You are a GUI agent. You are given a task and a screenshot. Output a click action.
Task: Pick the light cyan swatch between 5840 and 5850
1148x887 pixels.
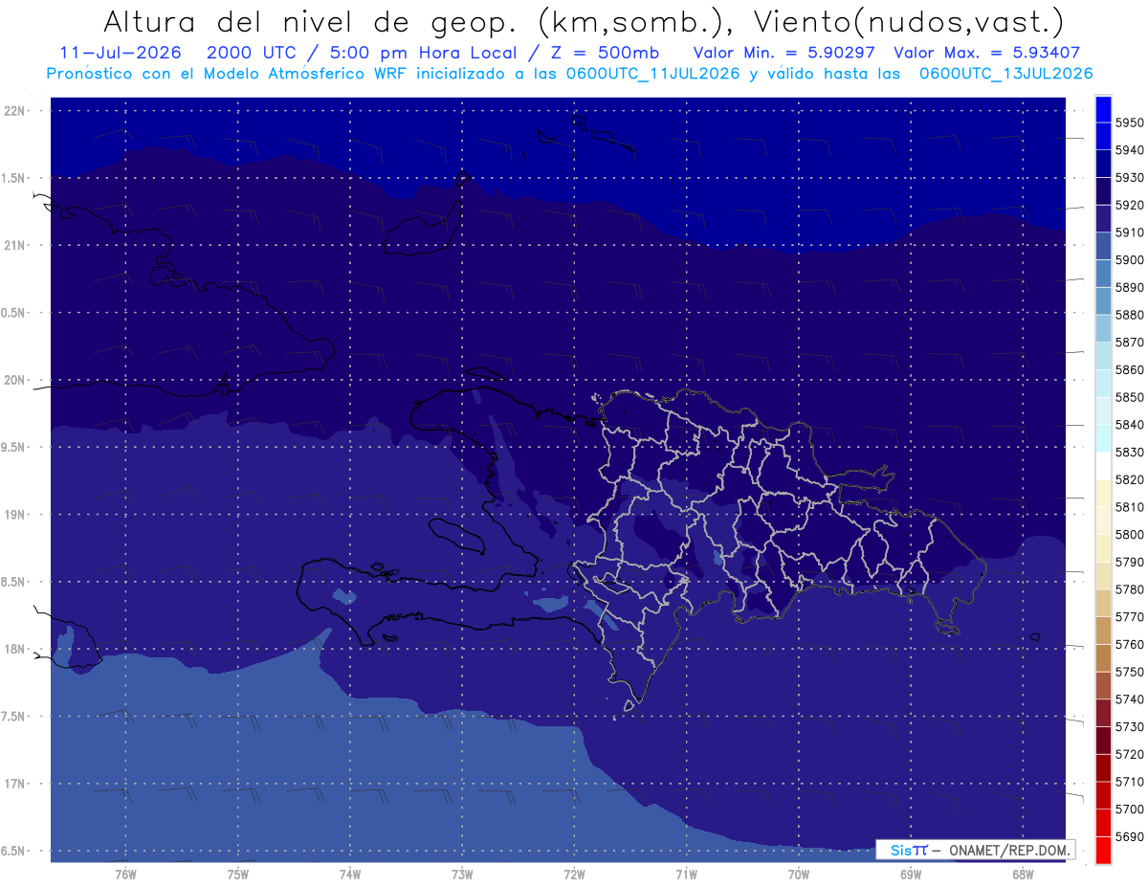tap(1102, 410)
